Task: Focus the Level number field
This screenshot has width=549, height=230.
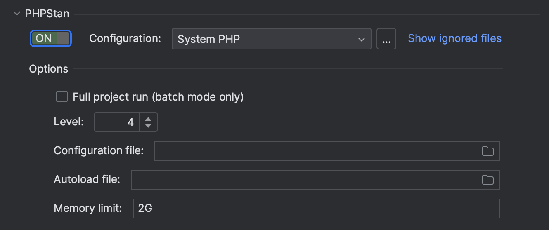Action: 118,122
